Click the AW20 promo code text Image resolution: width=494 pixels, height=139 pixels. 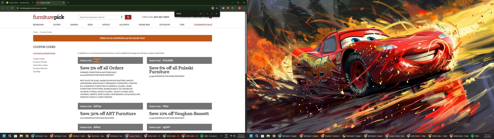[97, 127]
